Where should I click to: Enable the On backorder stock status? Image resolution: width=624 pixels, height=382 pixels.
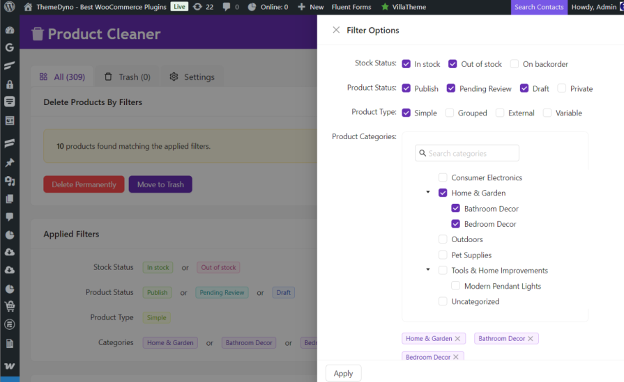[515, 64]
